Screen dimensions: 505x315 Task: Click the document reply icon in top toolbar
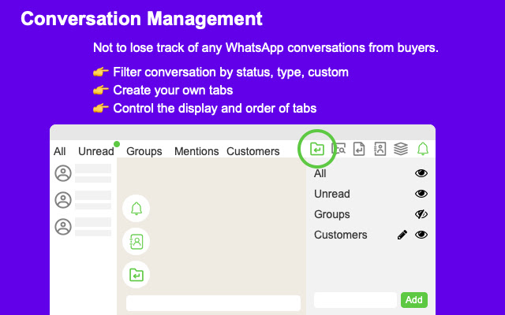(360, 148)
